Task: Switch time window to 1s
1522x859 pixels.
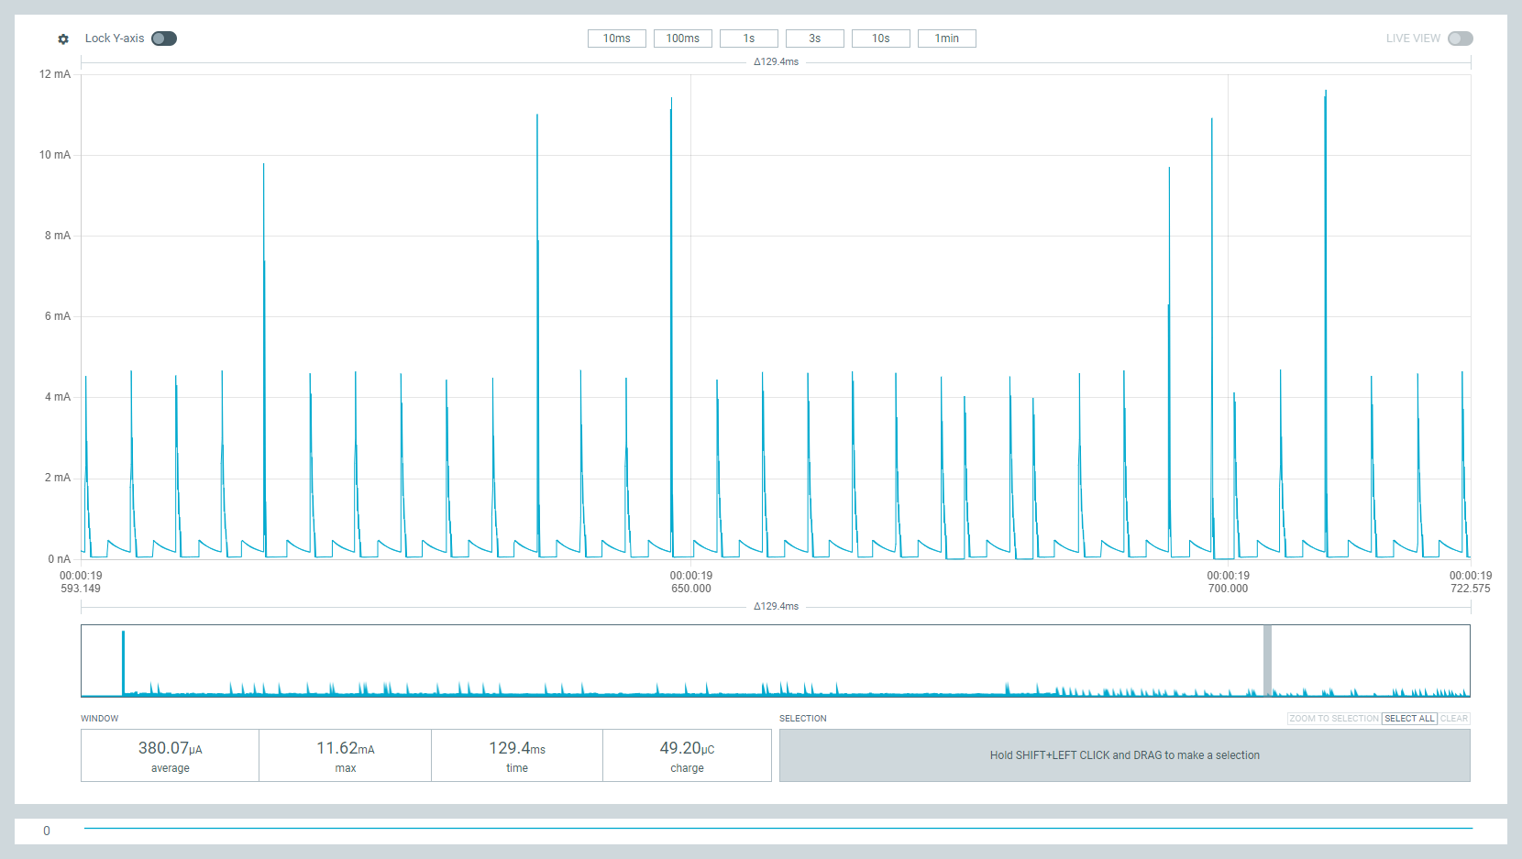Action: (x=748, y=39)
